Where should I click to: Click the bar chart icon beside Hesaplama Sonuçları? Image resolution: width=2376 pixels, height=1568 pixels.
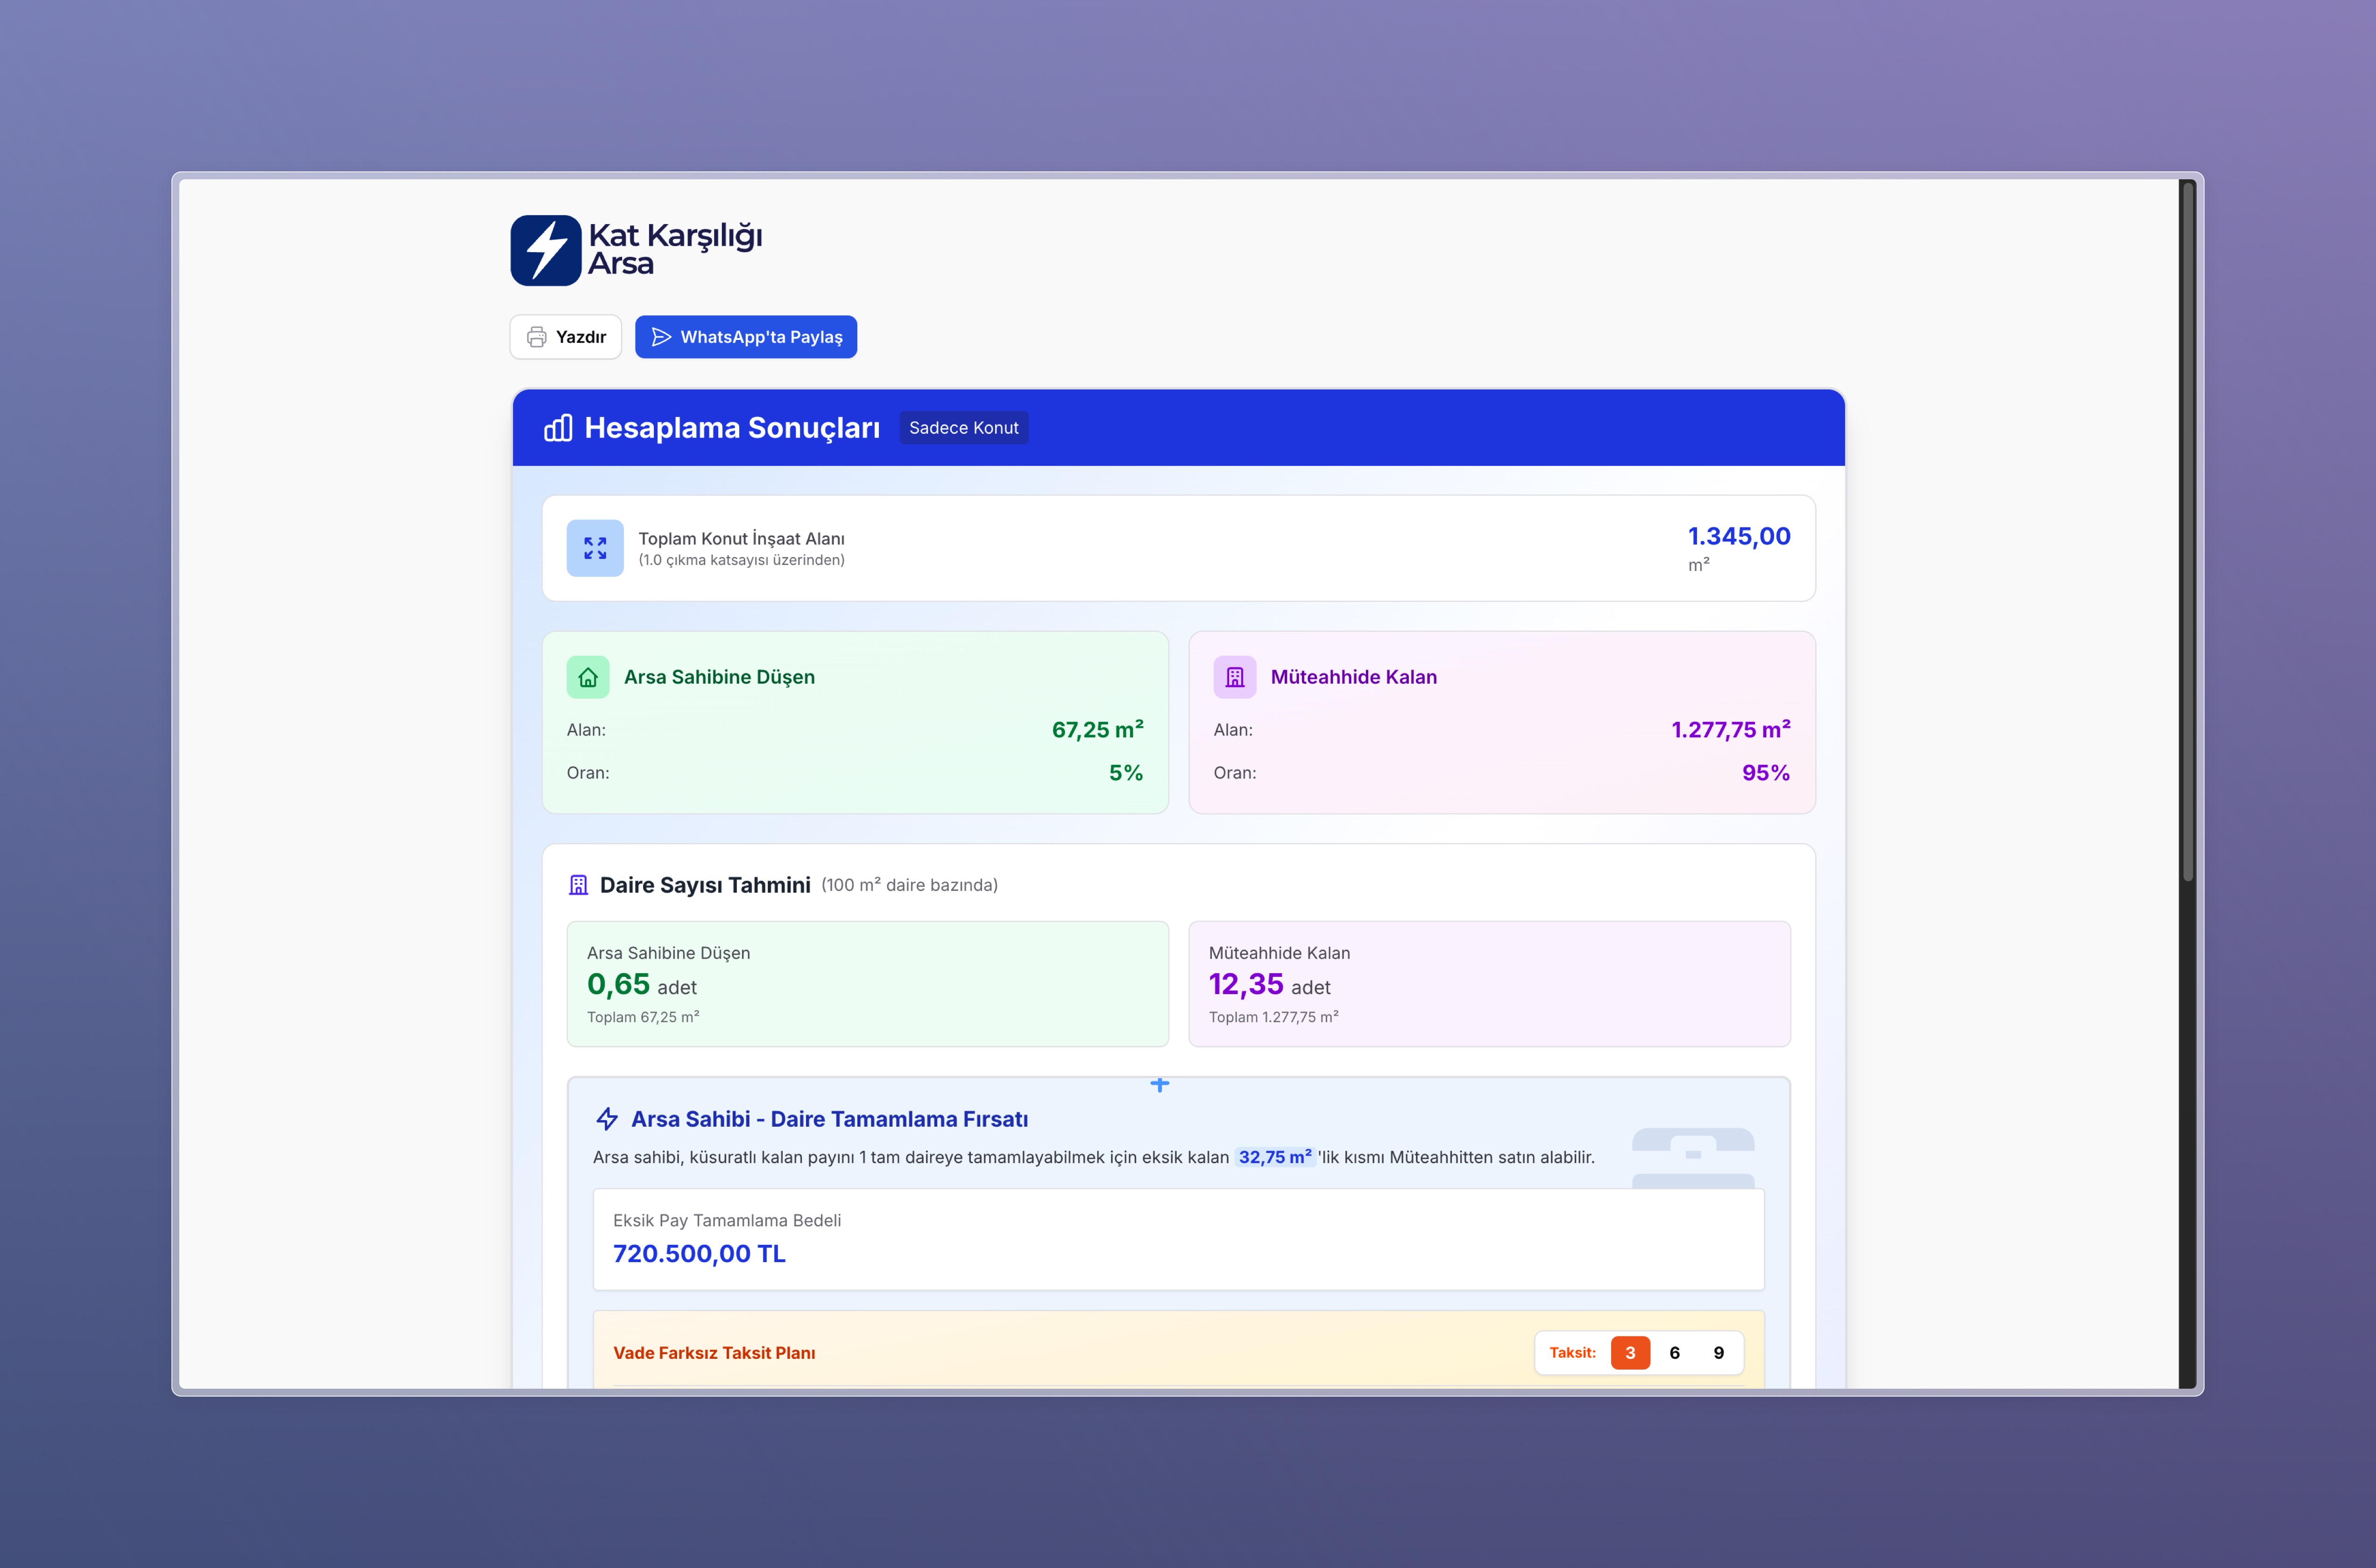558,428
